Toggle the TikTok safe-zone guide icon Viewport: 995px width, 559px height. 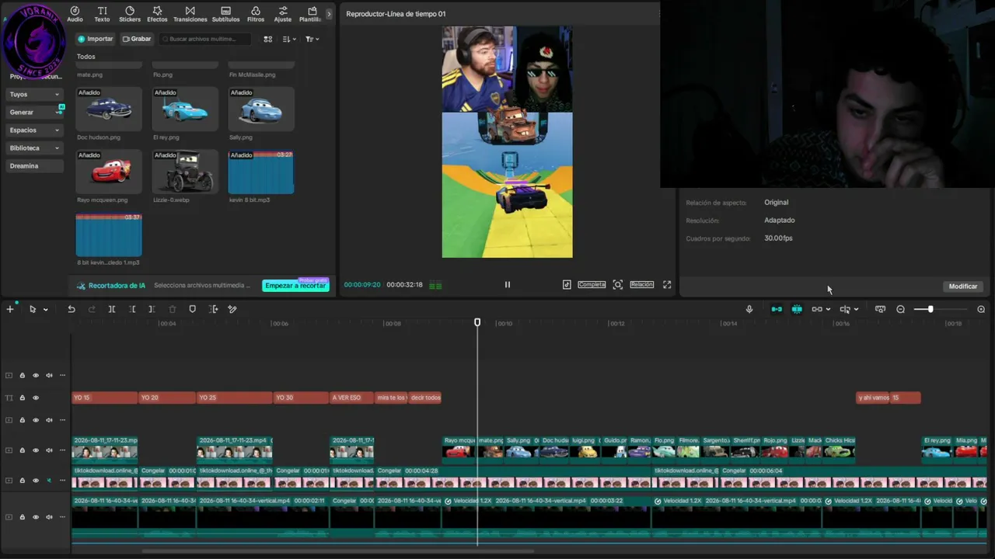pos(567,285)
